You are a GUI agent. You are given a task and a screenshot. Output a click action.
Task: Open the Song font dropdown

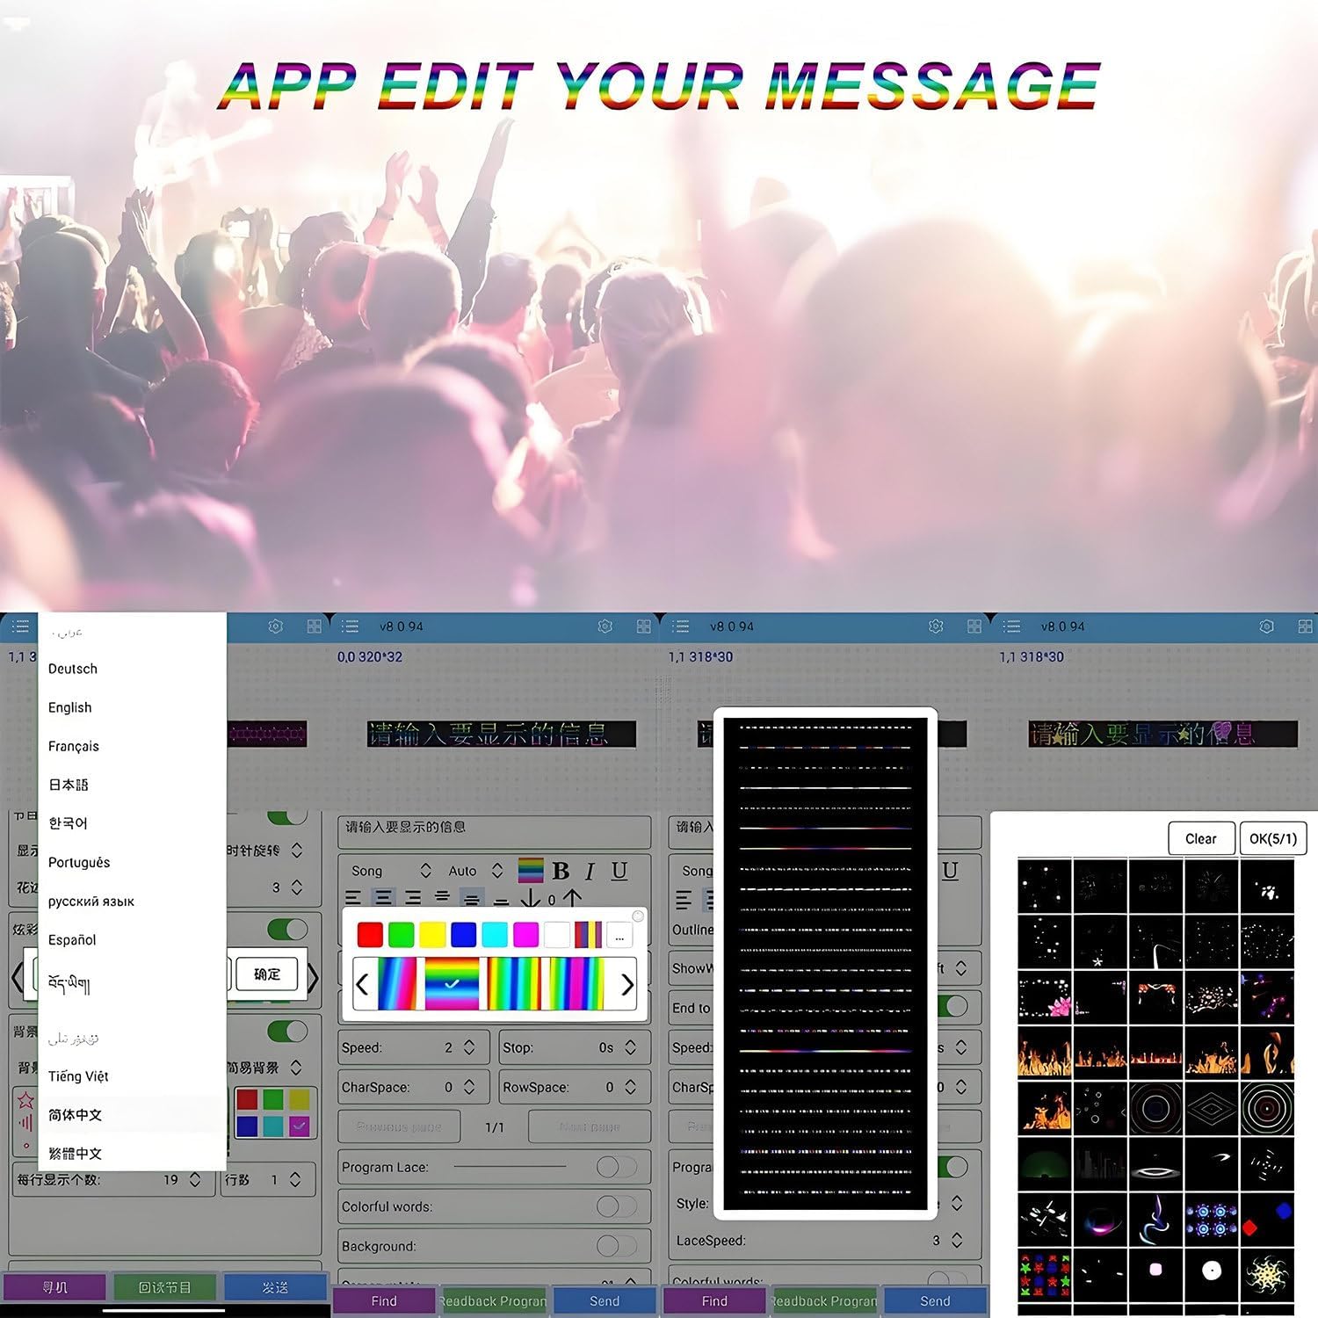pyautogui.click(x=391, y=871)
